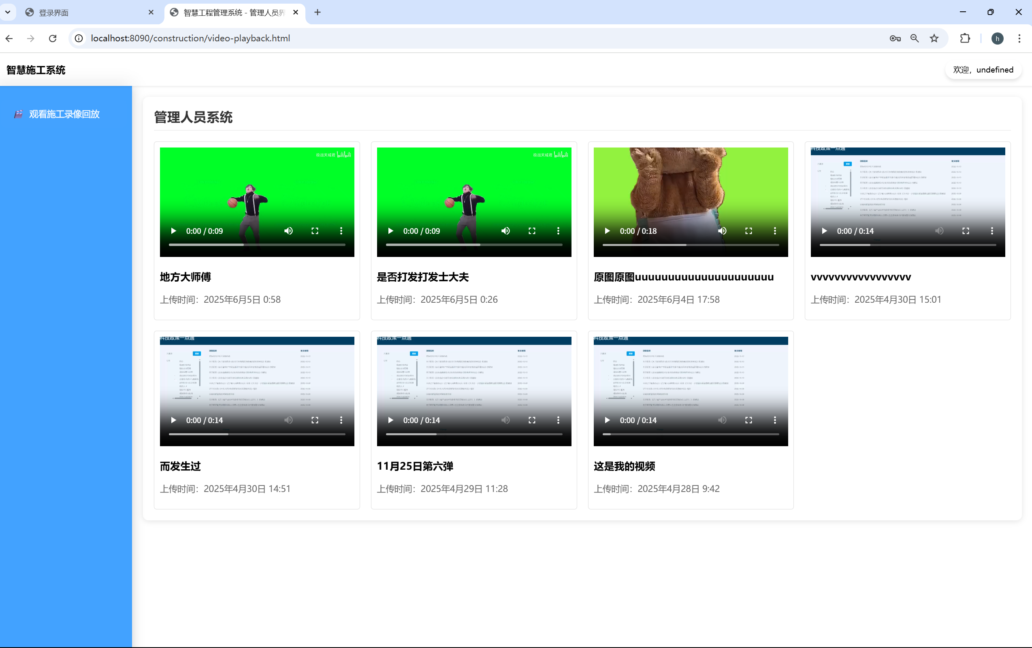This screenshot has height=648, width=1032.
Task: Open three-dot menu on 这是我的视频
Action: tap(775, 420)
